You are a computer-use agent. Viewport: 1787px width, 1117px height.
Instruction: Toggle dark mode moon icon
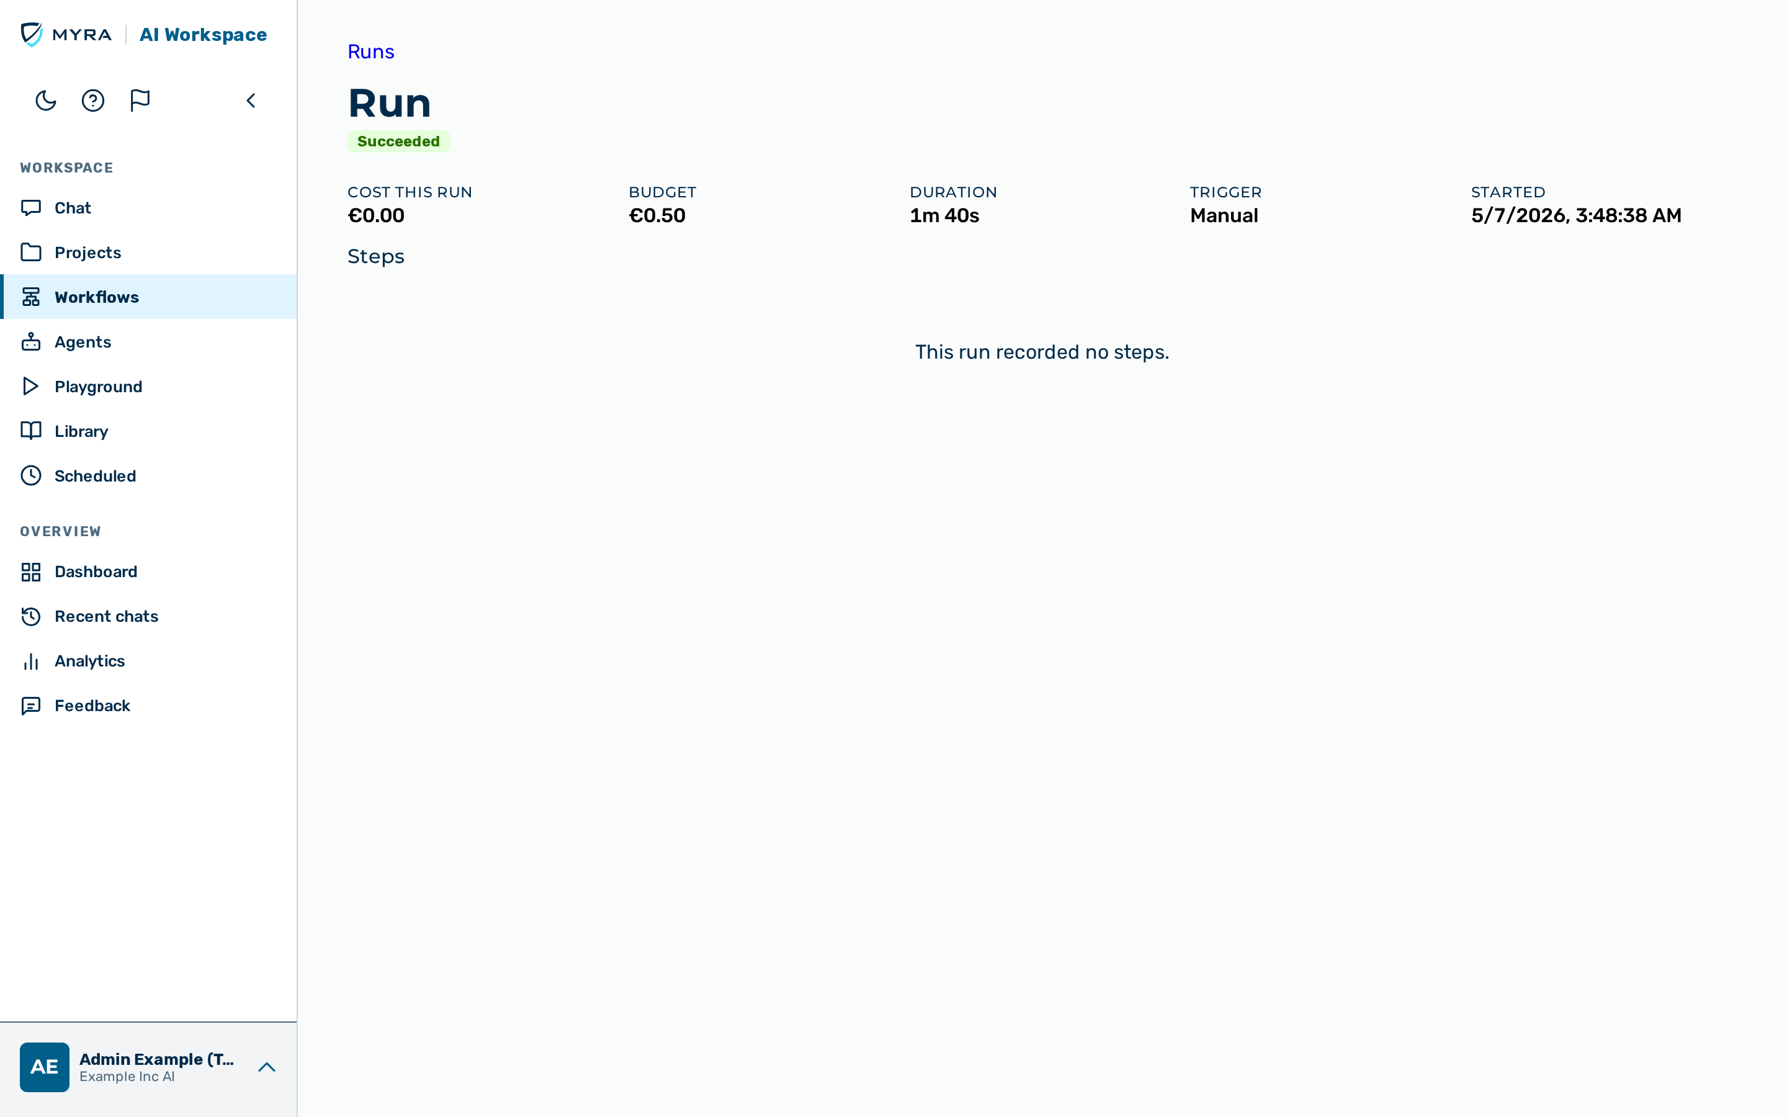point(46,101)
